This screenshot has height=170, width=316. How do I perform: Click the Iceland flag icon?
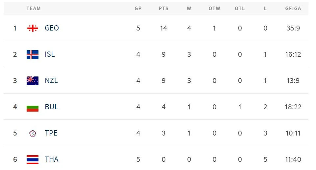pos(33,54)
